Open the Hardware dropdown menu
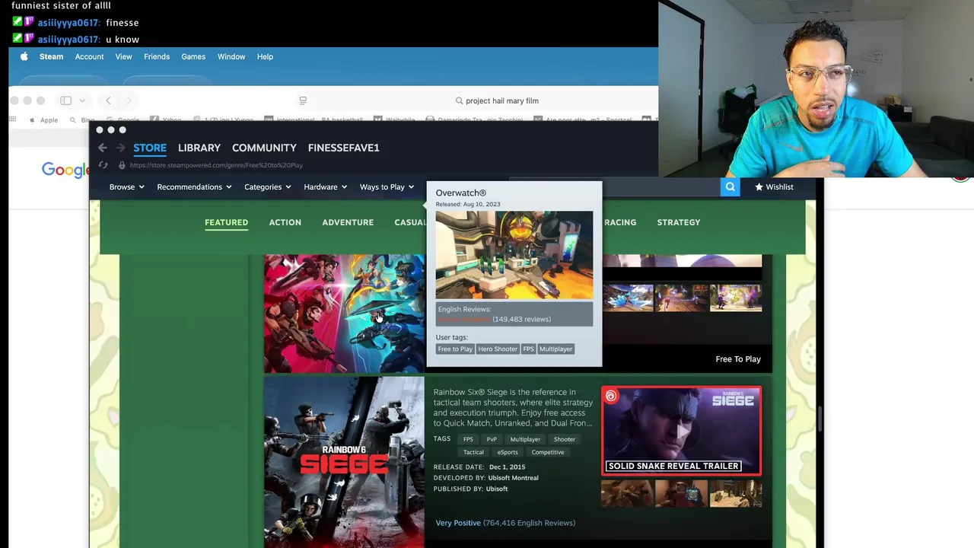The width and height of the screenshot is (974, 548). [x=326, y=186]
